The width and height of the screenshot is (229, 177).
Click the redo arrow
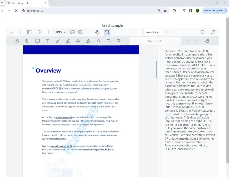tap(197, 41)
